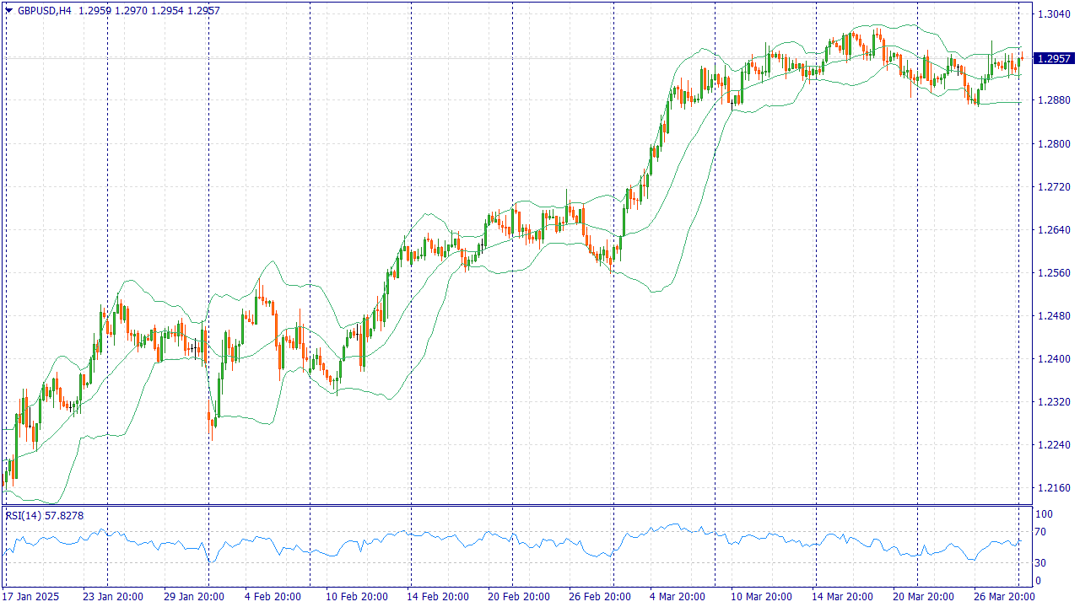Click the 1.2160 price axis label
This screenshot has height=607, width=1080.
[1055, 488]
